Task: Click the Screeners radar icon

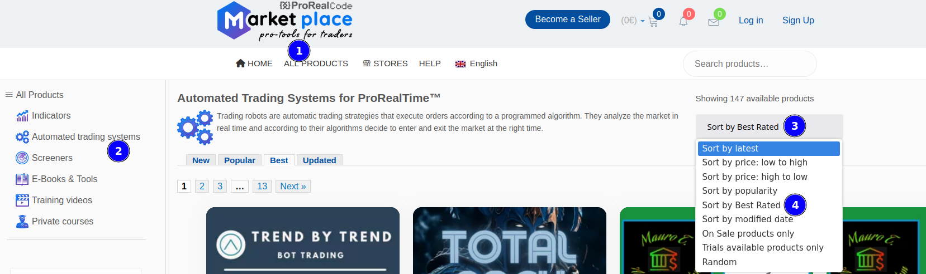Action: coord(22,158)
